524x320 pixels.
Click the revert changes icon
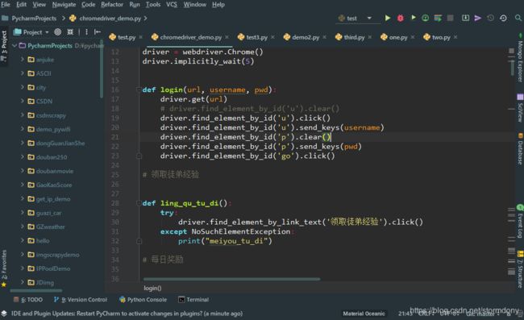(x=503, y=18)
